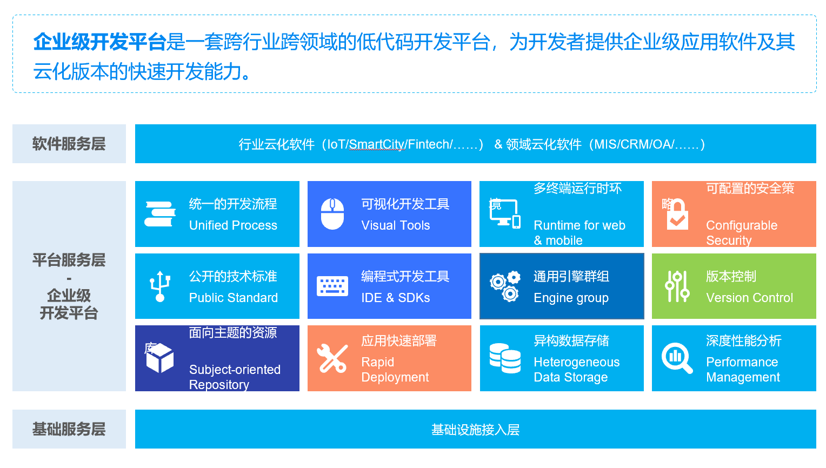Click the Rapid Deployment text
This screenshot has height=468, width=826.
(x=395, y=370)
